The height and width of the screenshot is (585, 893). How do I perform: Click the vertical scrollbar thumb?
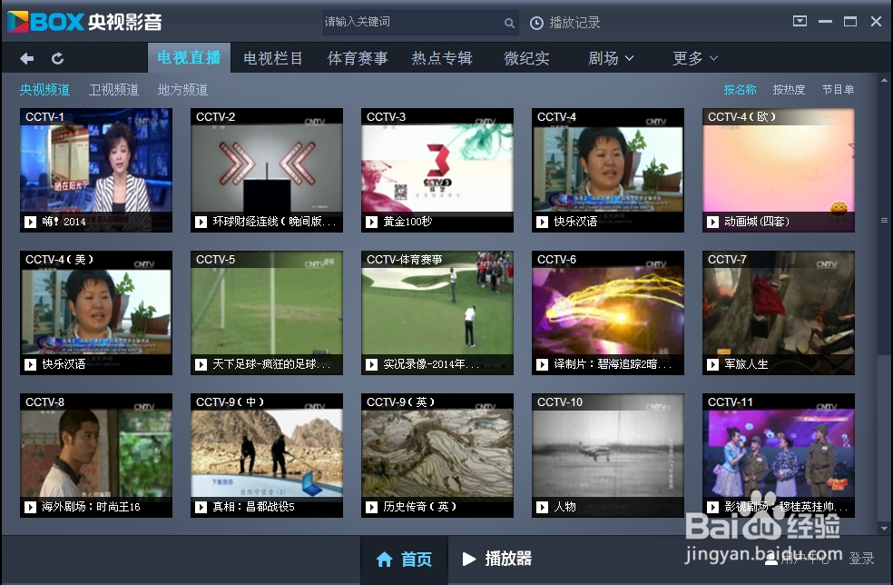884,220
